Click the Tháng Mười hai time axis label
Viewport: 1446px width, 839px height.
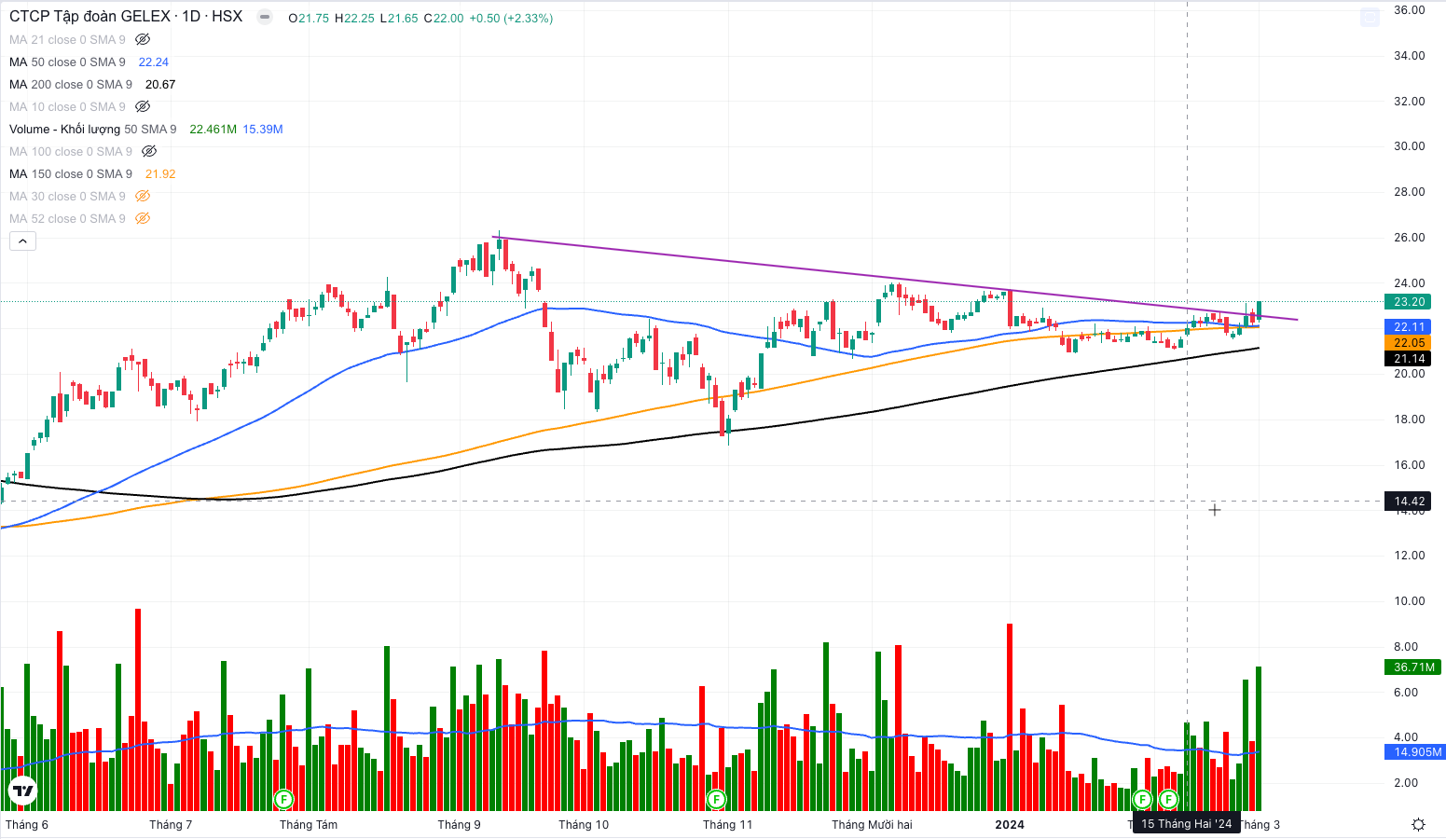pos(872,824)
